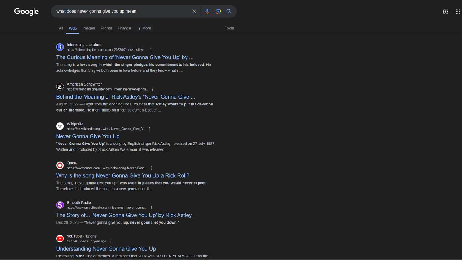Viewport: 462px width, 260px height.
Task: Click the Wikipedia favicon
Action: [60, 126]
